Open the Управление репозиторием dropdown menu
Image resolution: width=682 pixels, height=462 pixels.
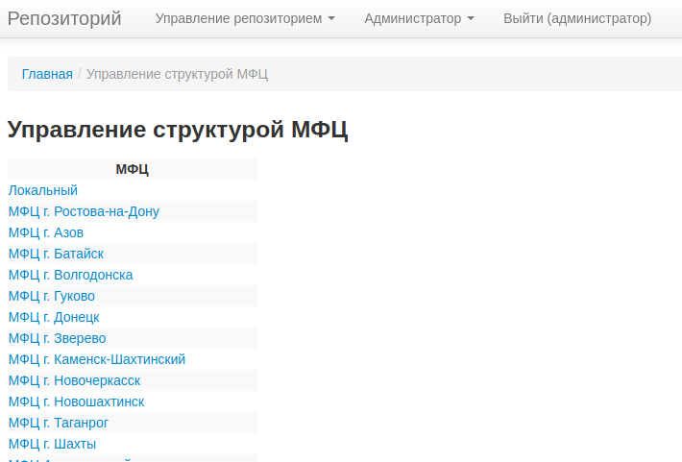pos(244,18)
